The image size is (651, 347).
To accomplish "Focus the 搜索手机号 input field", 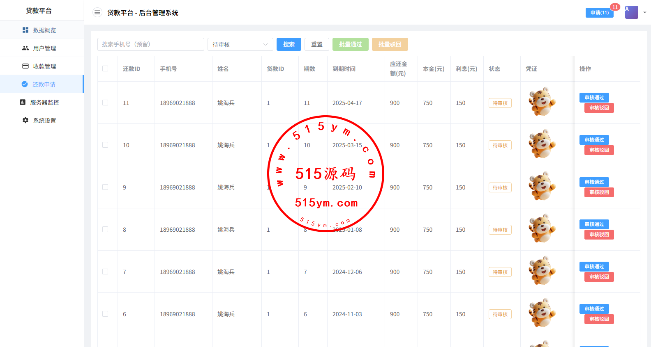I will (x=150, y=44).
